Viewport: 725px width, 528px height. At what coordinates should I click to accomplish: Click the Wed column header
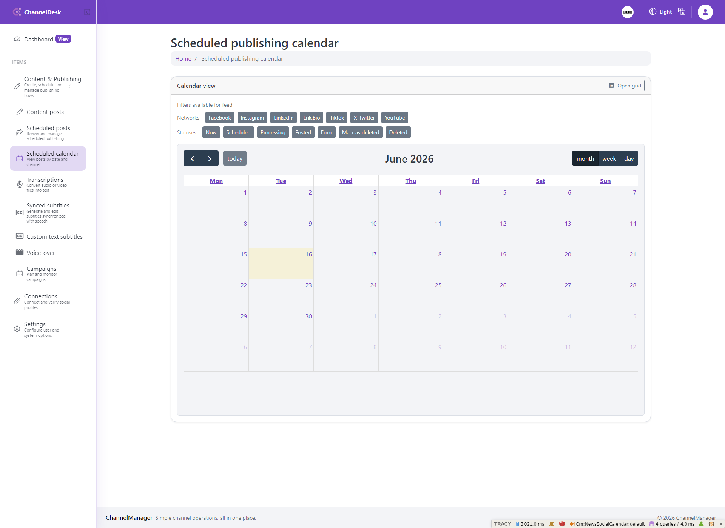346,181
